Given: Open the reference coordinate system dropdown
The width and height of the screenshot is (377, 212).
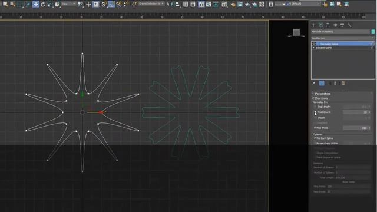Looking at the screenshot, I should point(68,4).
